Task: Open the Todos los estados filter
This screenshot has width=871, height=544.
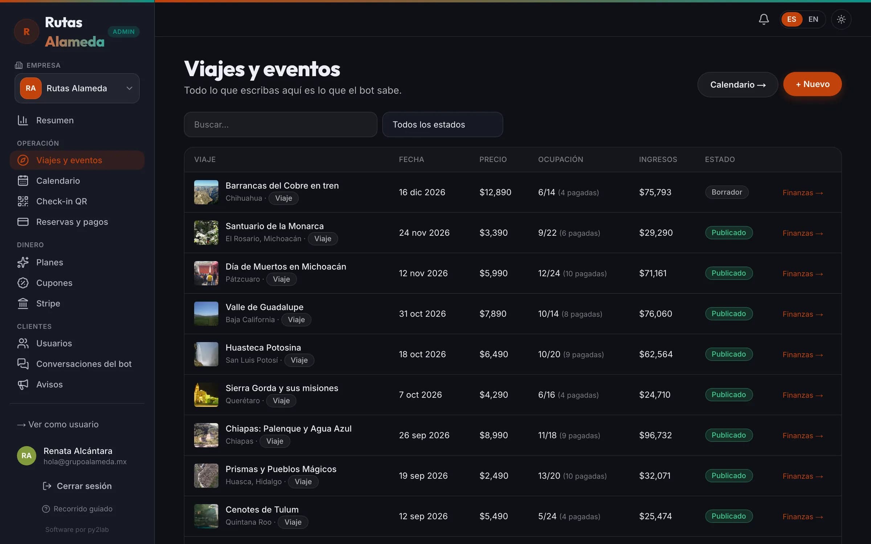Action: pyautogui.click(x=442, y=124)
